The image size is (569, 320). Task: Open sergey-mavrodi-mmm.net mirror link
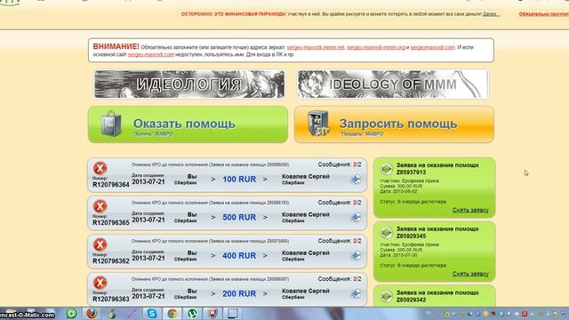click(316, 47)
